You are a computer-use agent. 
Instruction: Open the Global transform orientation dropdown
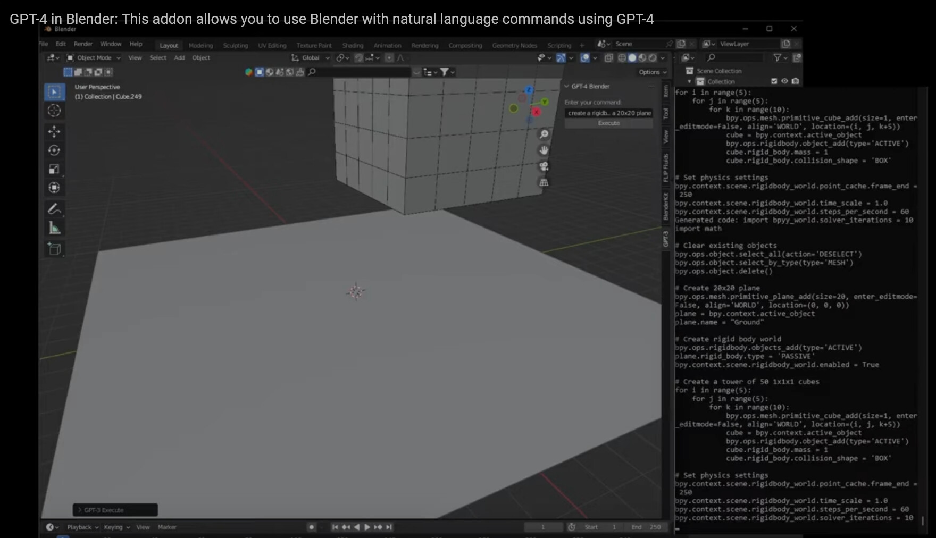312,58
